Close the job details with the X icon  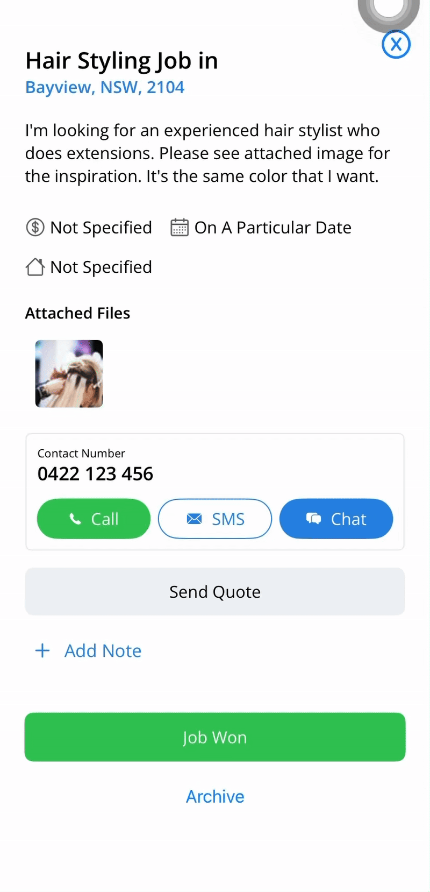pos(396,44)
